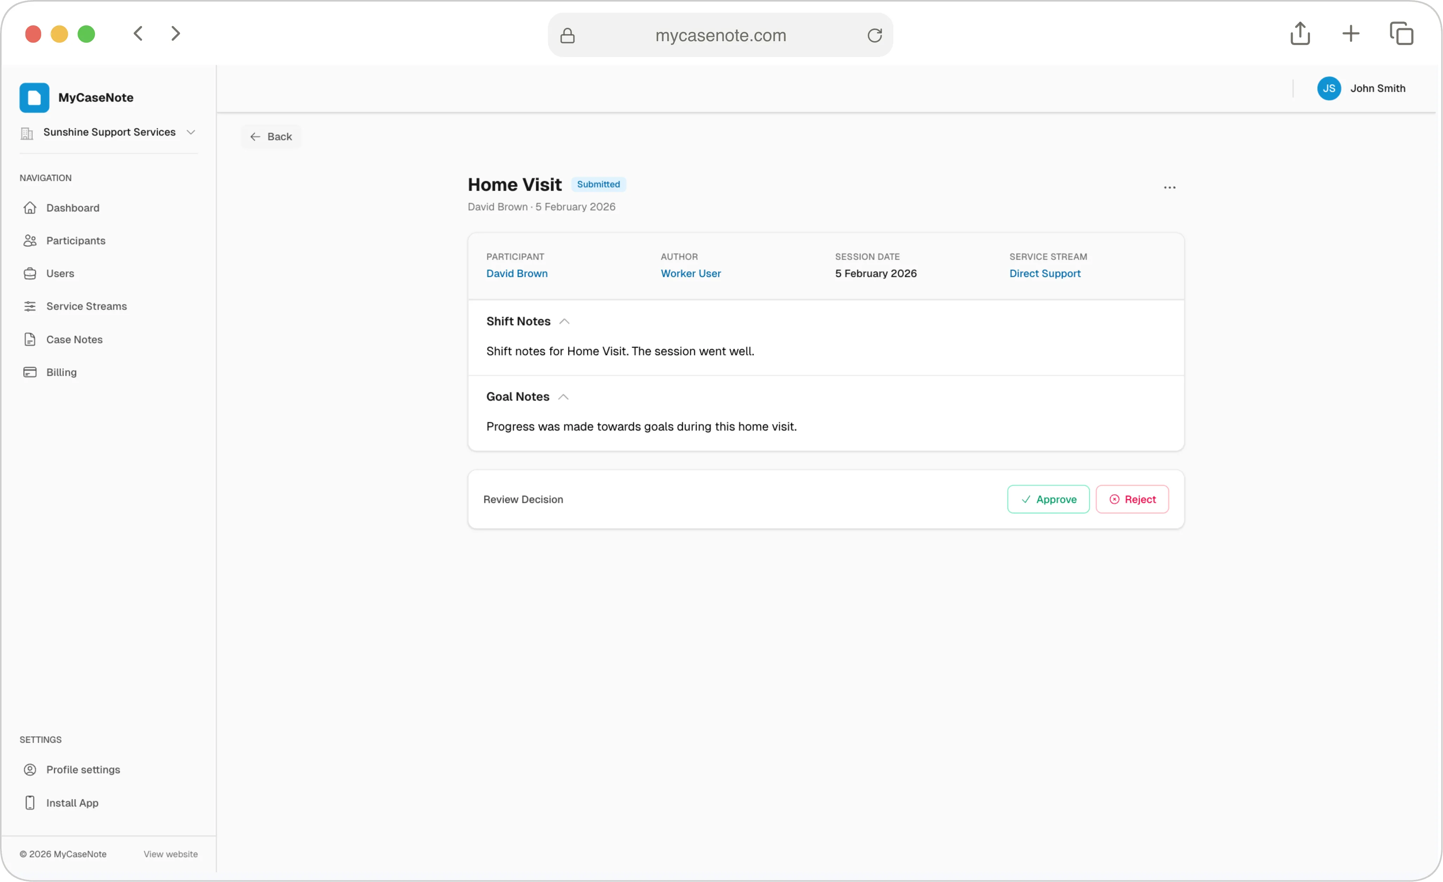Expand Sunshine Support Services organization switcher
The height and width of the screenshot is (882, 1443).
coord(108,132)
